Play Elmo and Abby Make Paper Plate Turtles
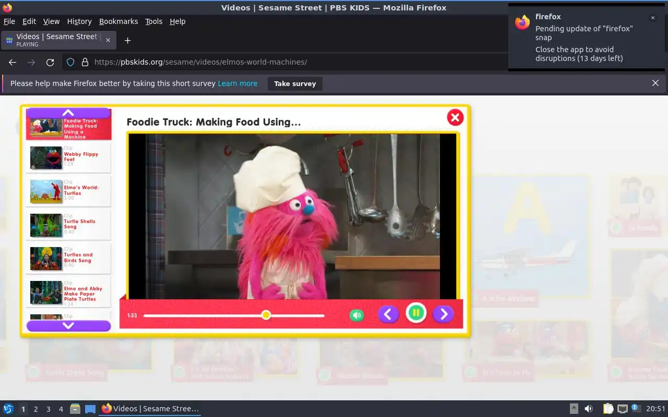The image size is (668, 417). (x=68, y=292)
